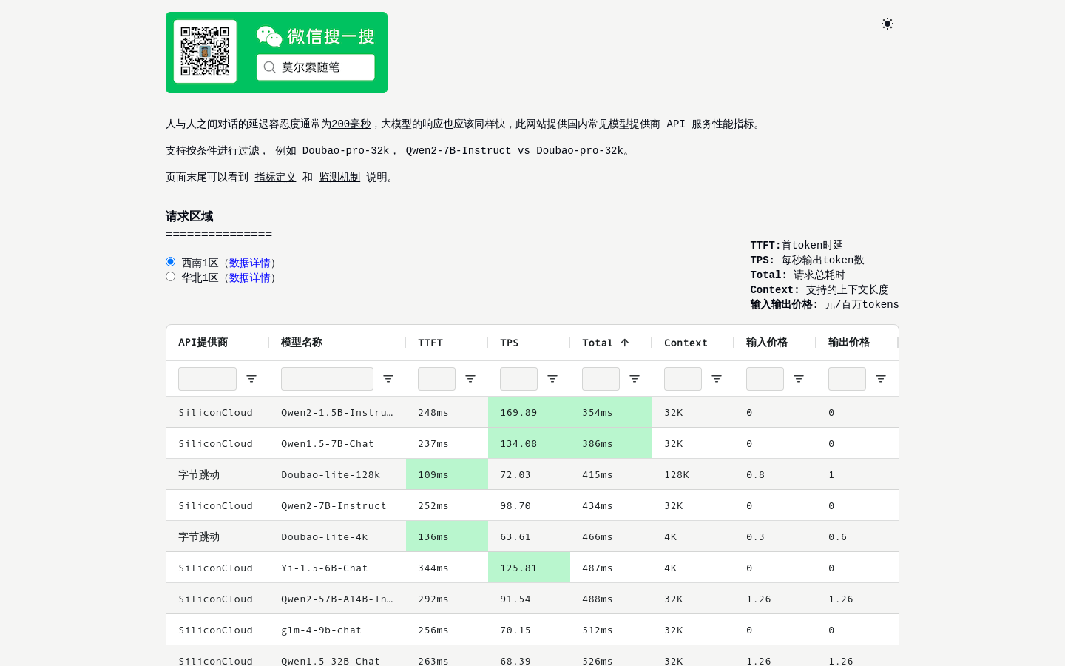This screenshot has width=1065, height=666.
Task: Select the 西南1区 radio button
Action: 171,261
